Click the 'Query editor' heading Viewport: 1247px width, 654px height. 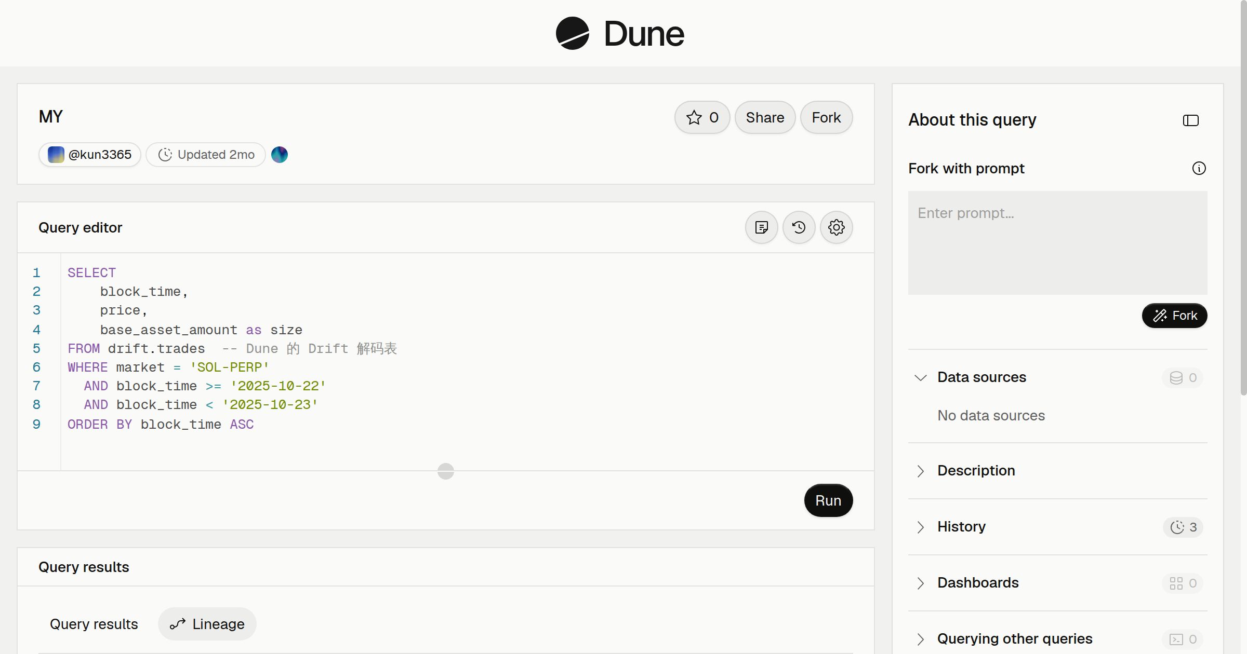pos(81,228)
